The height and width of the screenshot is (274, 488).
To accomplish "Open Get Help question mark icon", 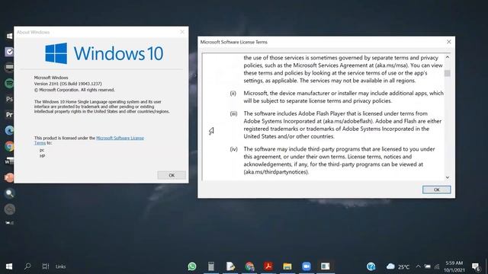I will [371, 266].
